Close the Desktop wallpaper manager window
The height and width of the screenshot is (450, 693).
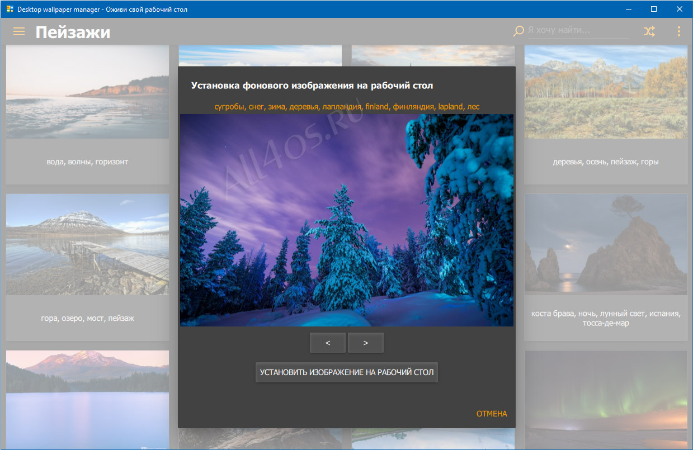pos(680,9)
